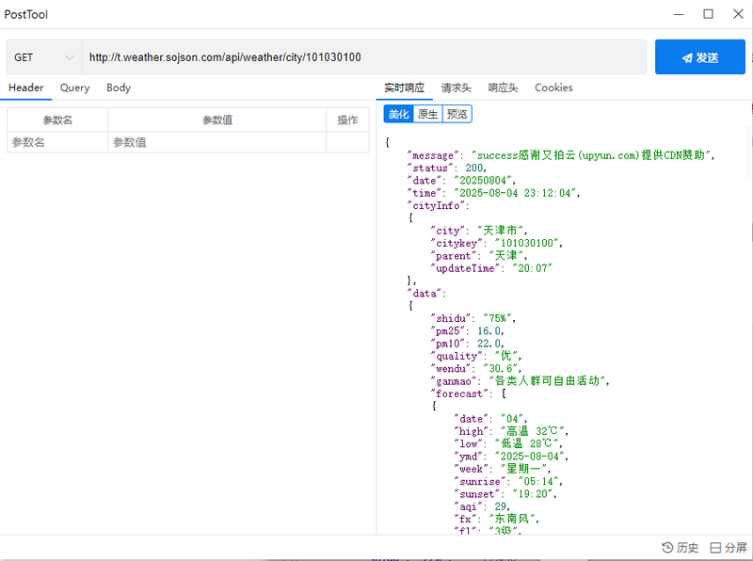Viewport: 753px width, 561px height.
Task: Click the "parent": "天津" line
Action: click(479, 255)
